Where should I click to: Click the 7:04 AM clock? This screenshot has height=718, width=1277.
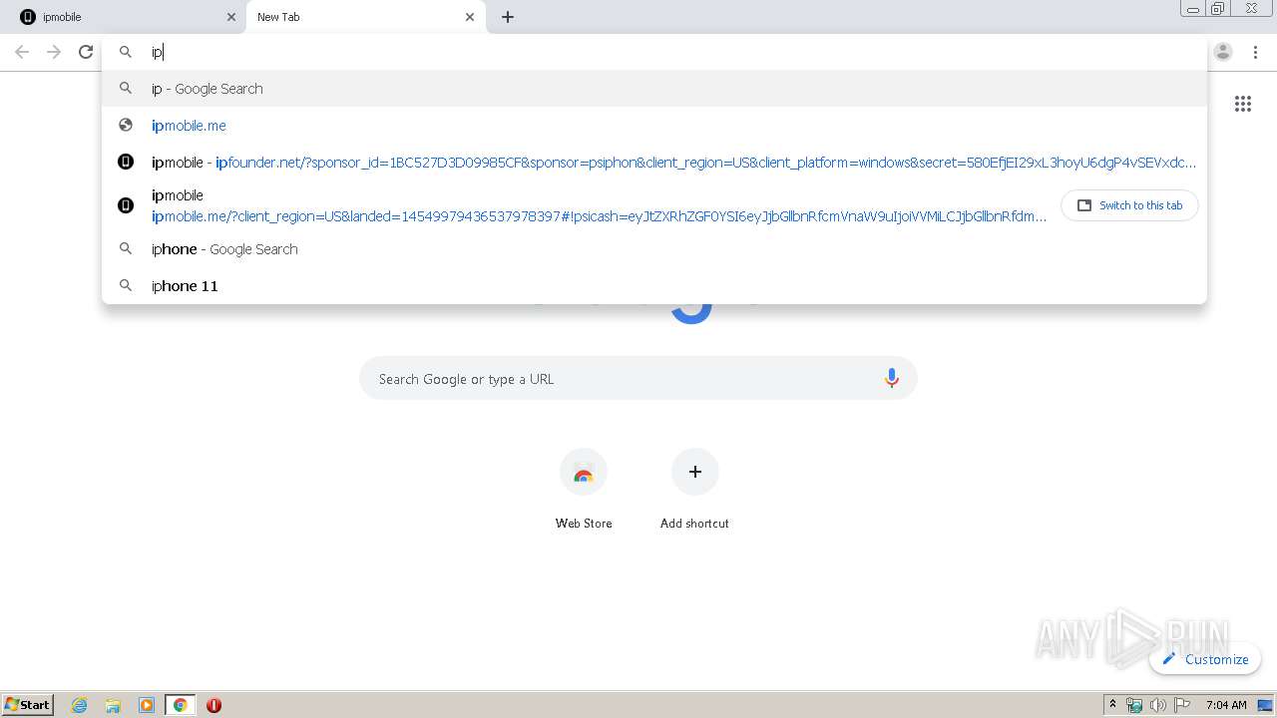[1226, 705]
